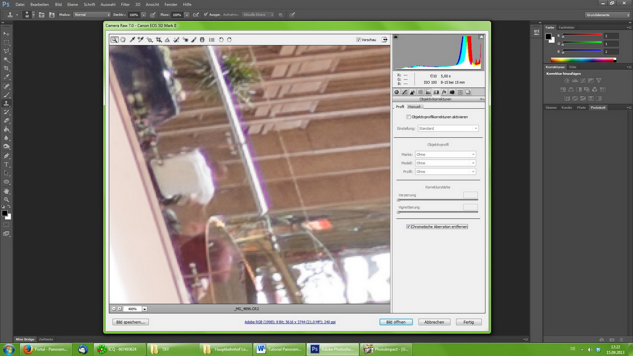
Task: Select the White Balance eyedropper tool
Action: coord(132,40)
